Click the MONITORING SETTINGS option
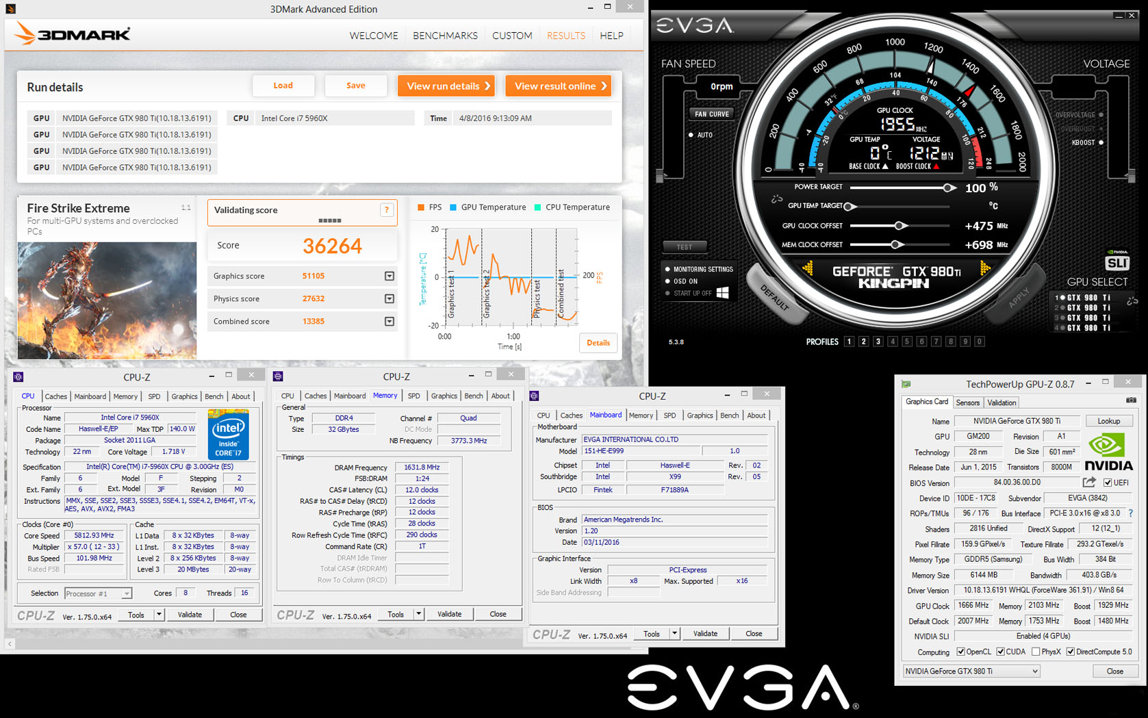Image resolution: width=1148 pixels, height=718 pixels. pos(703,269)
